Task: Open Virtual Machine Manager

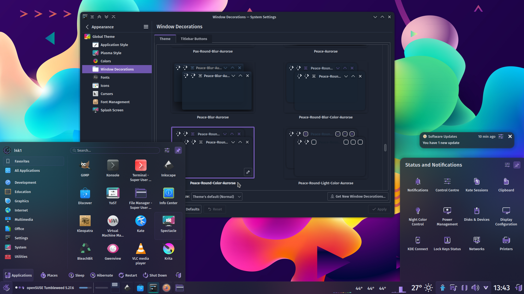Action: pos(113,226)
